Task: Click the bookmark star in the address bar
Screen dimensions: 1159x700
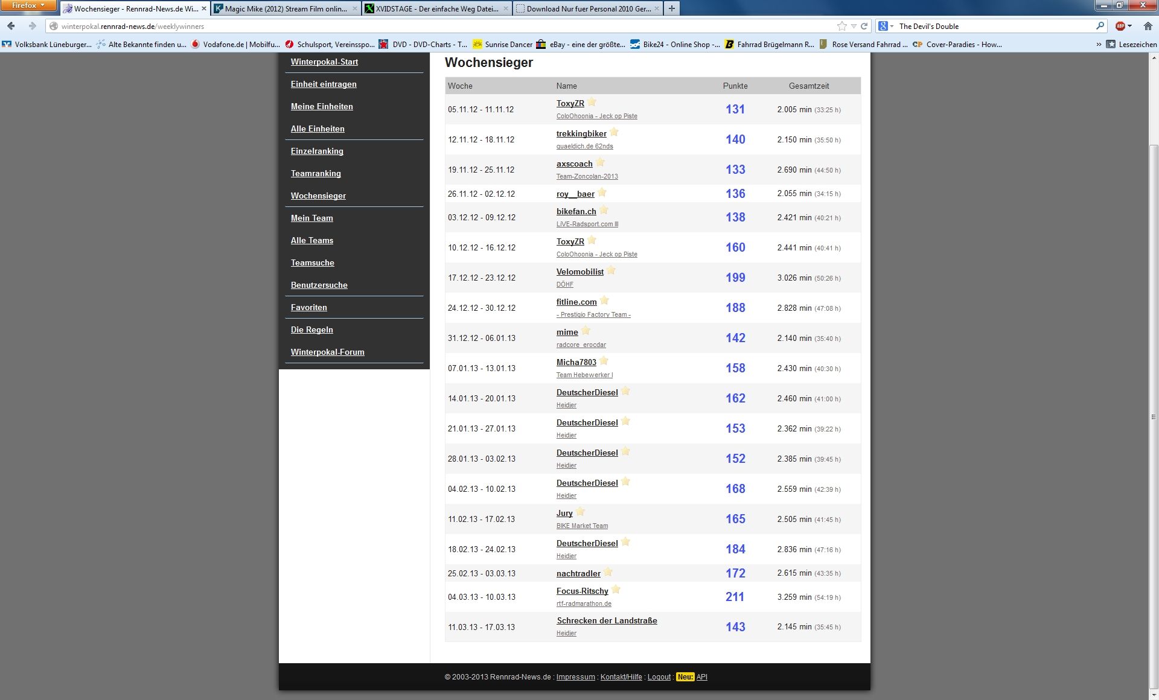Action: 841,26
